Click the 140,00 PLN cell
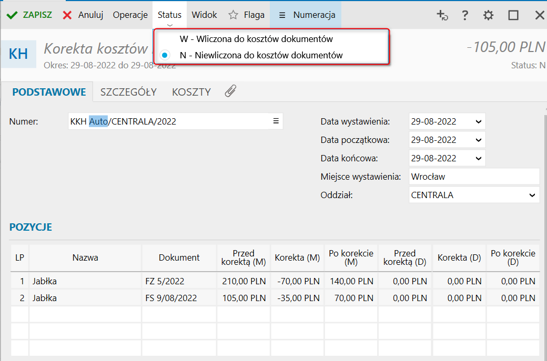Screen dimensions: 547x361 click(x=351, y=281)
